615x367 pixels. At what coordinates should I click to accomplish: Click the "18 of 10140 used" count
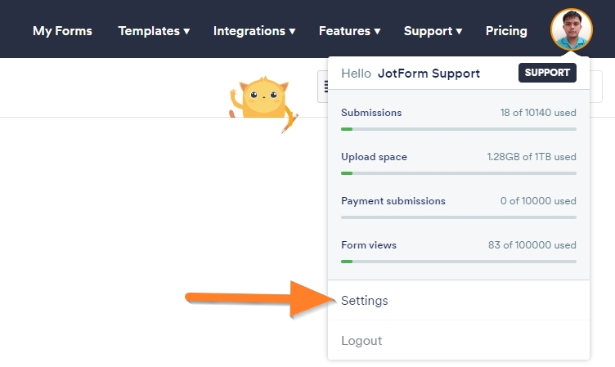coord(538,113)
